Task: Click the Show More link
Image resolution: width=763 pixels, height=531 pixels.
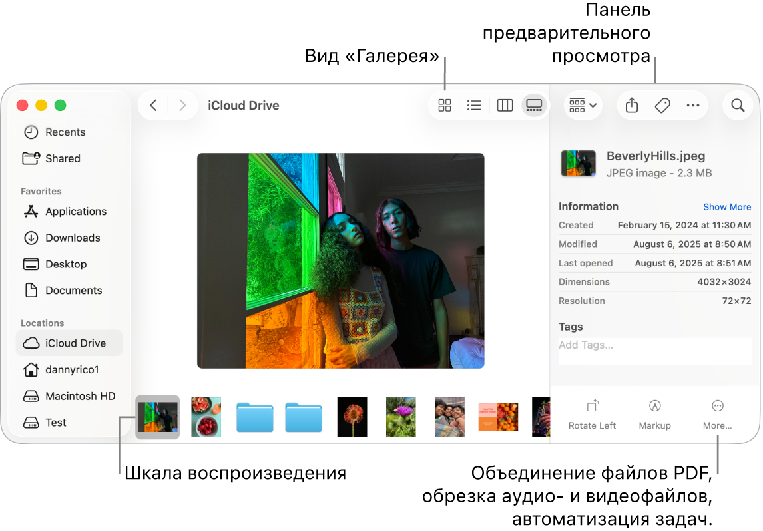Action: click(727, 207)
